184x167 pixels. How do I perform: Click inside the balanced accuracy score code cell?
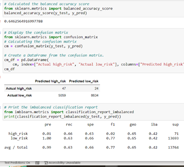94,9
